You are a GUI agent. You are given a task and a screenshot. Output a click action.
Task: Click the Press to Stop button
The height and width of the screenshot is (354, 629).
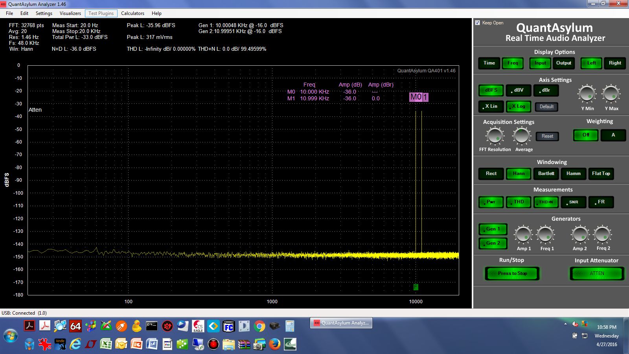[x=512, y=273]
